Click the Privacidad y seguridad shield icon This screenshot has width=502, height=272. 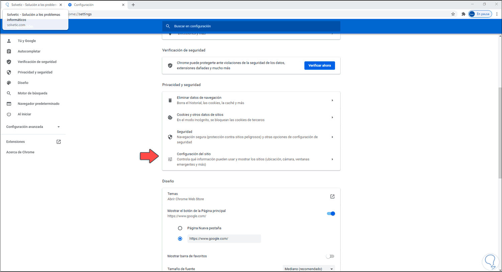coord(9,72)
